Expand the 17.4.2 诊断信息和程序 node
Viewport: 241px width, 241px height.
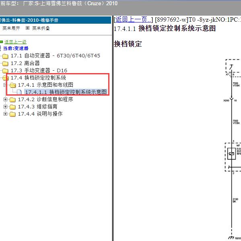(5, 100)
